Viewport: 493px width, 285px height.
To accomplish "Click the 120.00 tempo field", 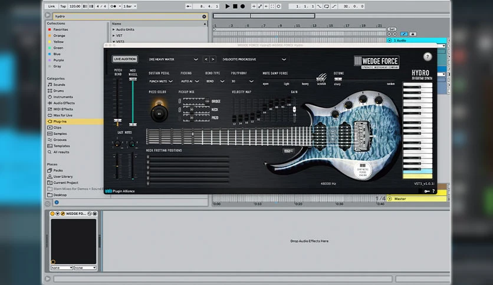I will pos(75,6).
